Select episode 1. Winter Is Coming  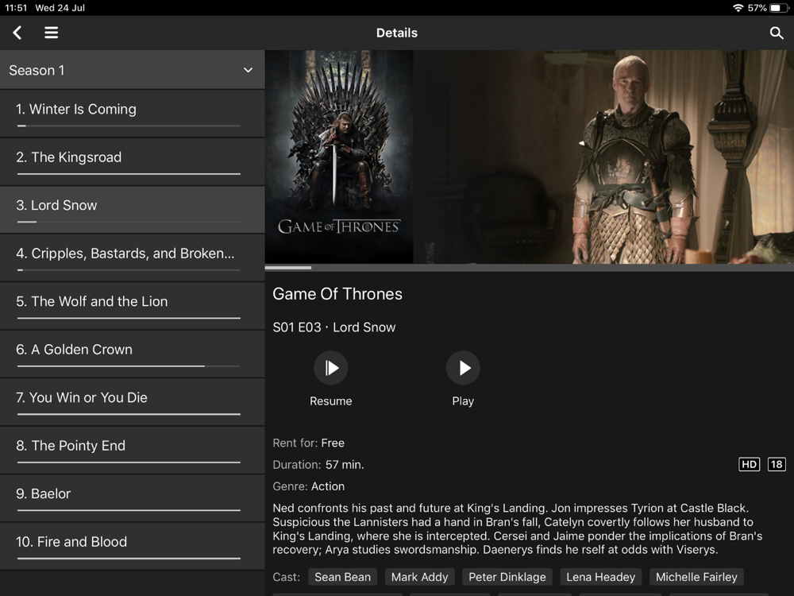pyautogui.click(x=132, y=114)
